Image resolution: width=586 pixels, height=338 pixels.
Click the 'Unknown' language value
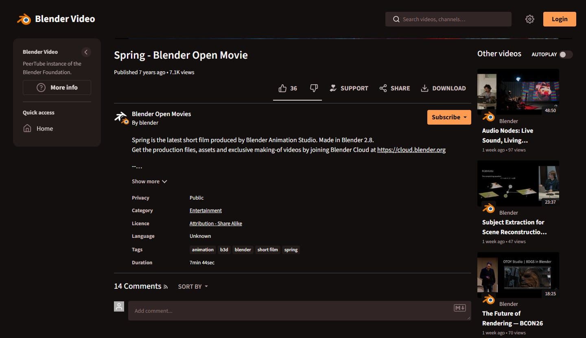pyautogui.click(x=200, y=236)
